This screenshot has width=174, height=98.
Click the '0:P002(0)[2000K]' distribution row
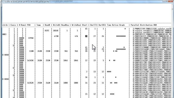pyautogui.click(x=152, y=38)
